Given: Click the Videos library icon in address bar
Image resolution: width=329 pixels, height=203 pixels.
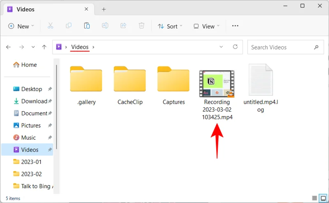Looking at the screenshot, I should pyautogui.click(x=59, y=47).
